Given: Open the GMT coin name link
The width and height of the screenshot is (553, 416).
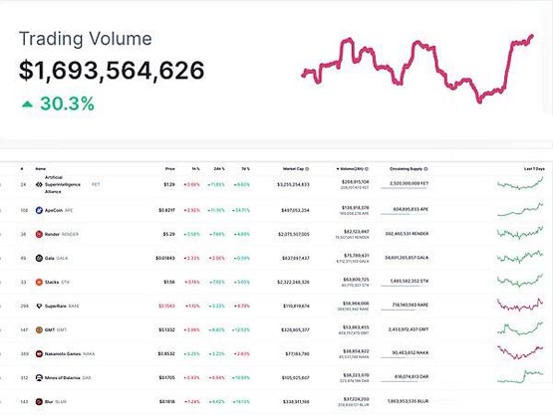Looking at the screenshot, I should 50,330.
